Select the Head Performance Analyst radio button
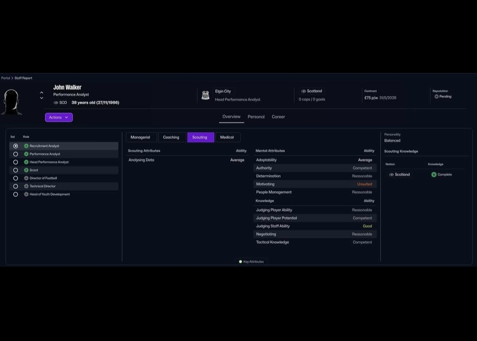The height and width of the screenshot is (341, 477). click(x=15, y=162)
